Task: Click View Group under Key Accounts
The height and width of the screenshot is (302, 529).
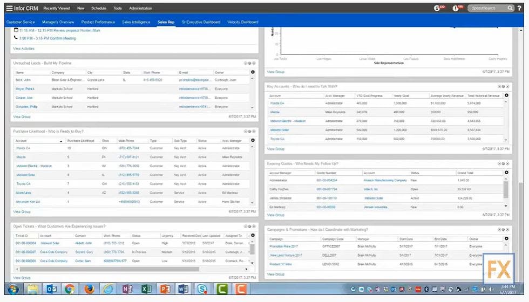Action: tap(276, 149)
